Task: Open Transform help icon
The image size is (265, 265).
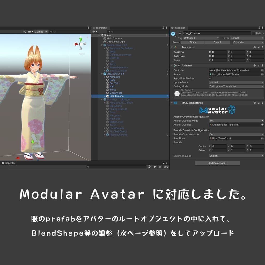Action: point(255,47)
